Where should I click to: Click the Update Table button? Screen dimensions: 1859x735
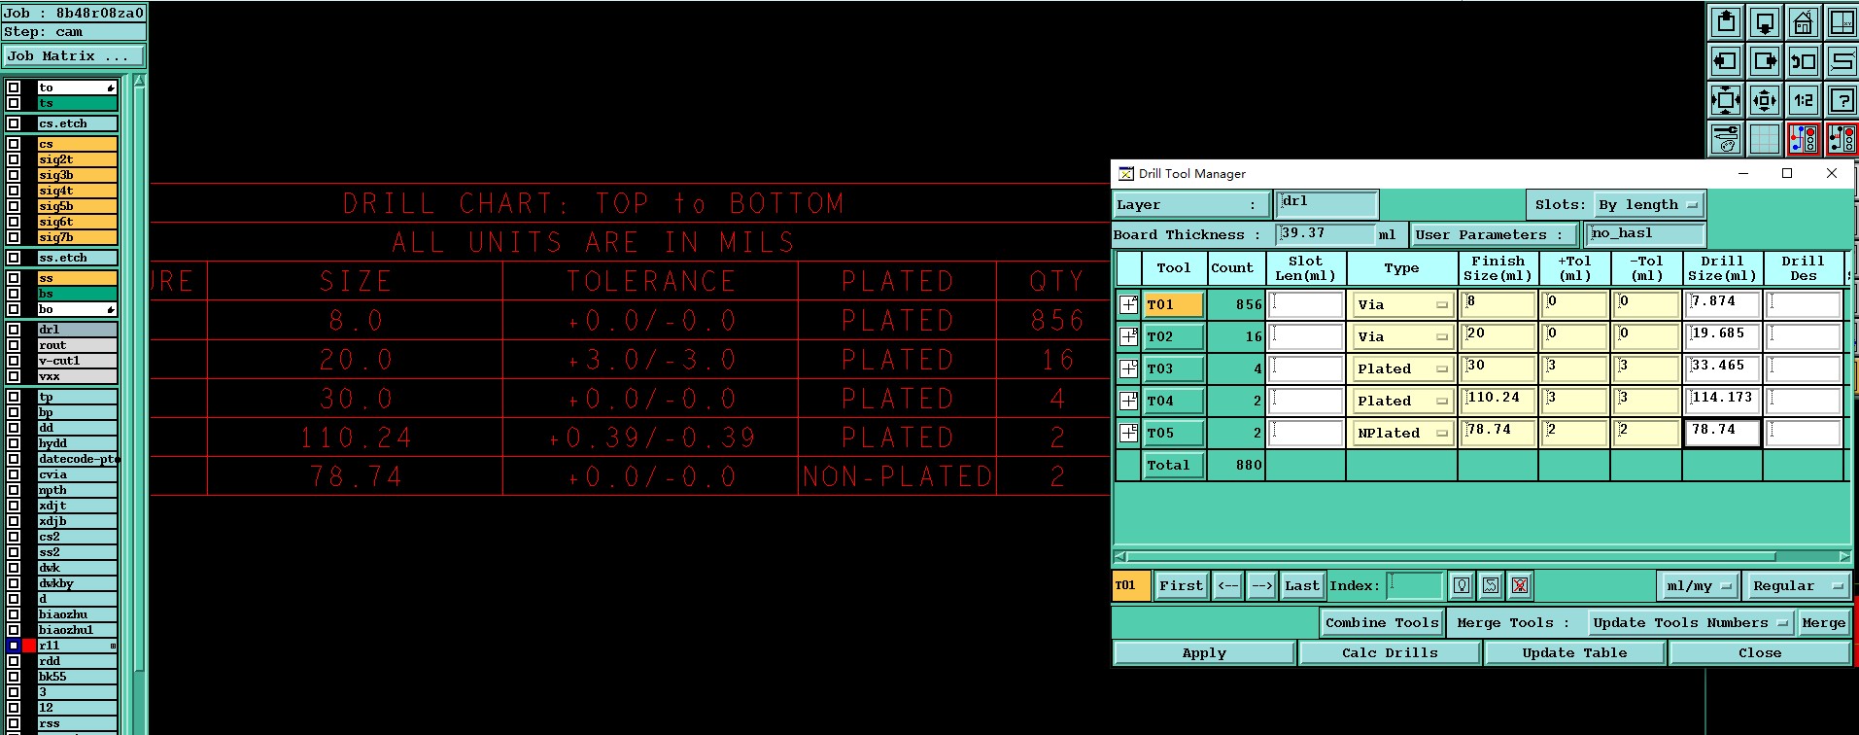1574,653
